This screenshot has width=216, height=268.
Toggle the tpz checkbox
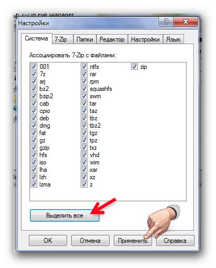click(84, 140)
